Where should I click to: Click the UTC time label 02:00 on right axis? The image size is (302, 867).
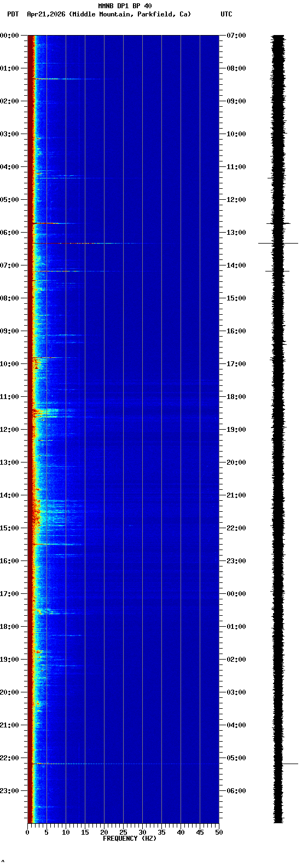click(x=236, y=660)
